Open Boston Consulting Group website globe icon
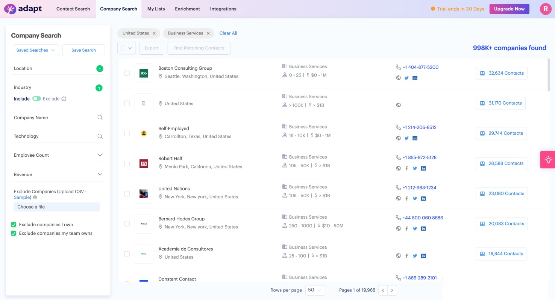This screenshot has width=555, height=300. 399,78
